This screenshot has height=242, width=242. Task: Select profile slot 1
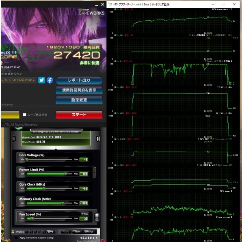(x=27, y=232)
